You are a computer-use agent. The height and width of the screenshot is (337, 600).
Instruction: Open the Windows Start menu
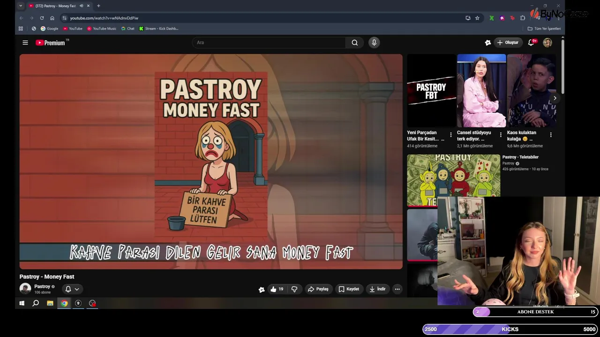(x=22, y=303)
